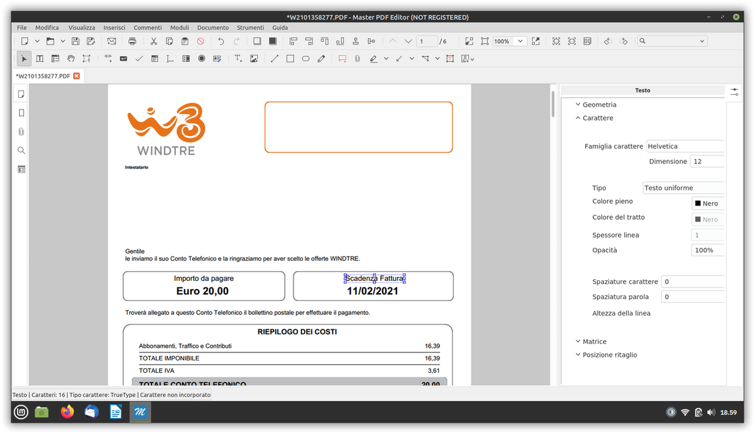Collapse the Carattere section

pyautogui.click(x=594, y=118)
